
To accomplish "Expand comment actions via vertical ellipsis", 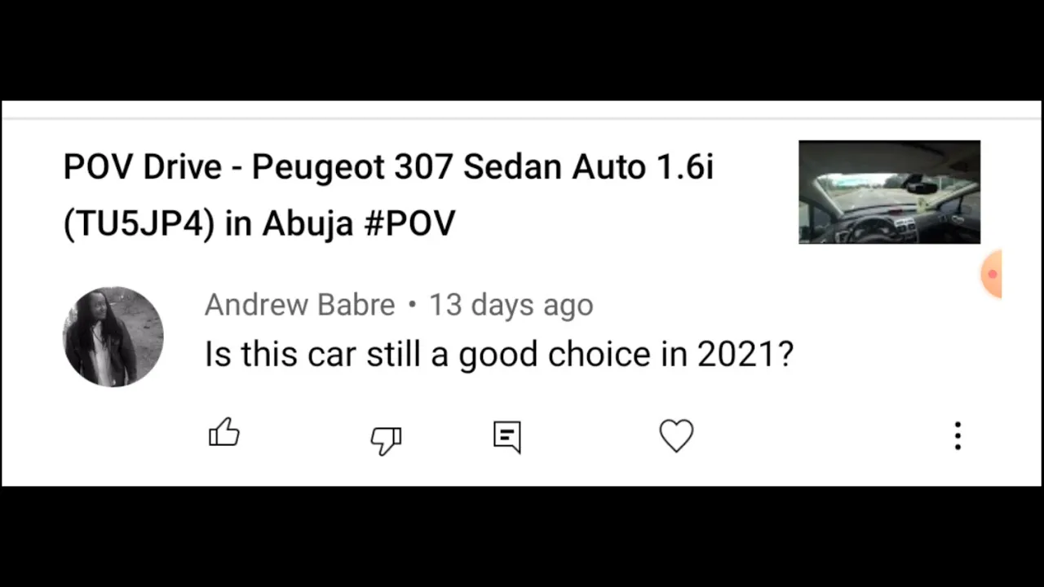I will [958, 436].
